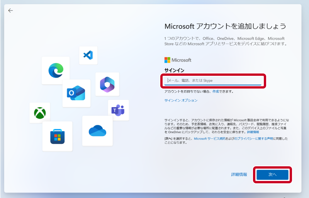309x198 pixels.
Task: Click 詳細情報 beside the 次へ button
Action: tap(239, 174)
